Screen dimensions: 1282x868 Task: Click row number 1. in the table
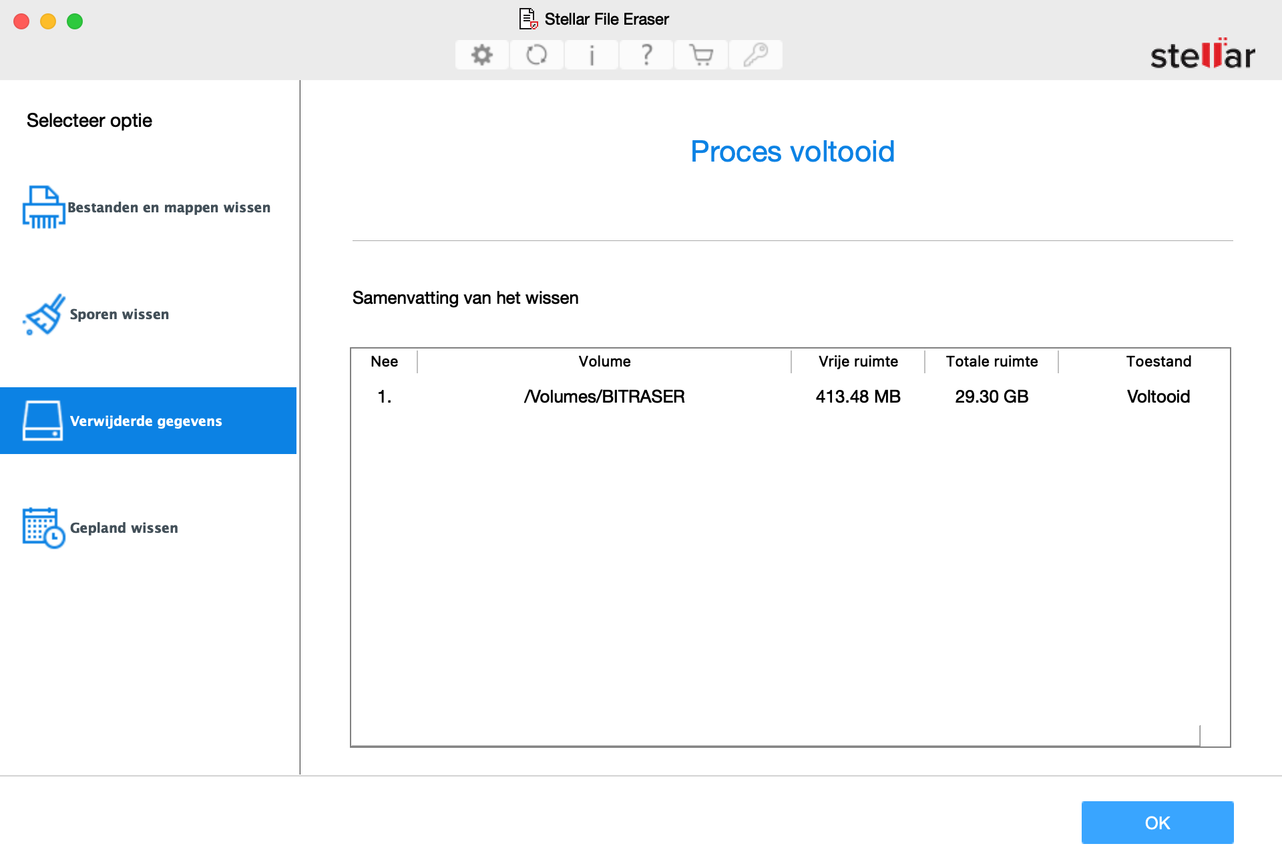(385, 397)
